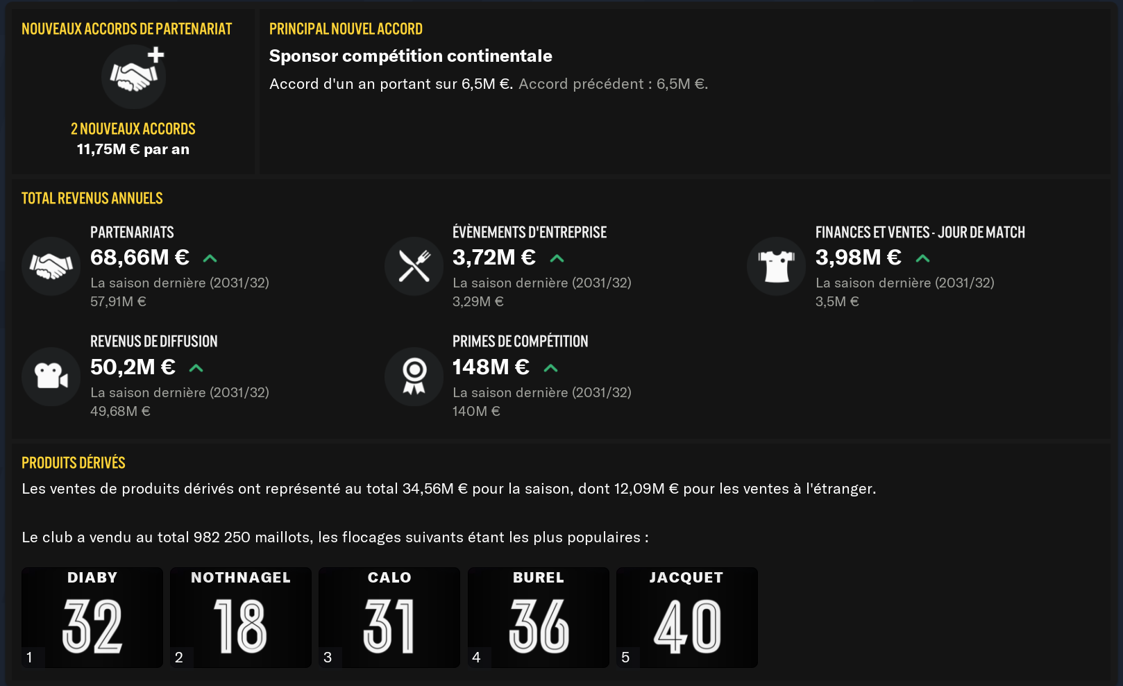Image resolution: width=1123 pixels, height=686 pixels.
Task: Click the rosette competition prize icon
Action: pyautogui.click(x=414, y=376)
